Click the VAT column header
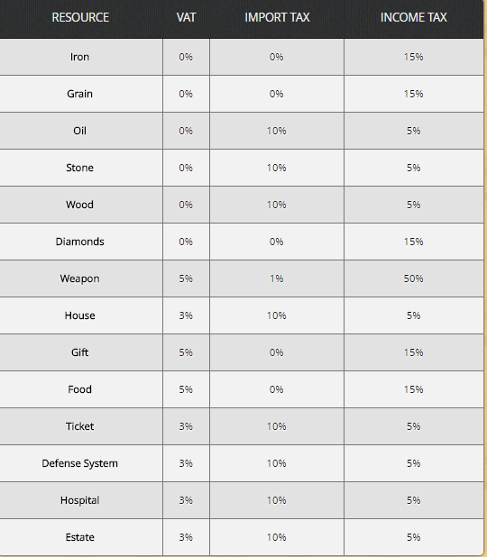 click(186, 17)
